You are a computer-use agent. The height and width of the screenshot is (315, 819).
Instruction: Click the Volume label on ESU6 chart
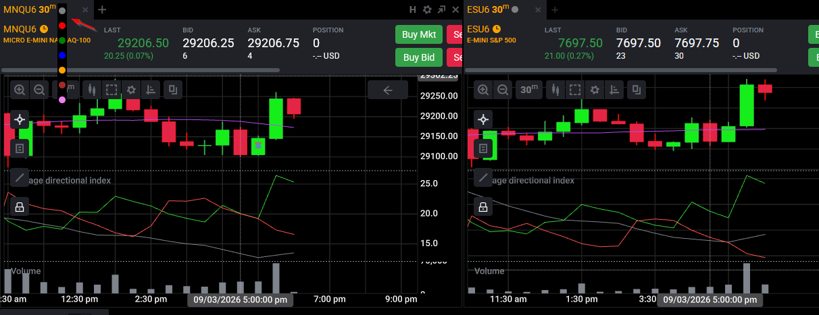(x=489, y=270)
